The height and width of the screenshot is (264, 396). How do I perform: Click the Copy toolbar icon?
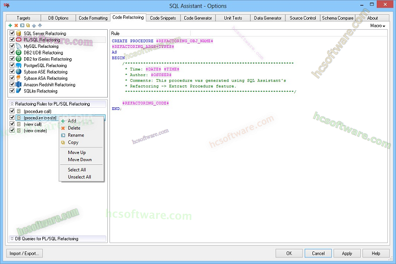(28, 25)
